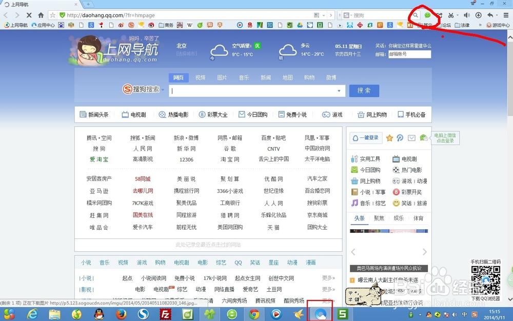This screenshot has width=513, height=321.
Task: Click the page vertical scrollbar thumb
Action: pyautogui.click(x=510, y=78)
